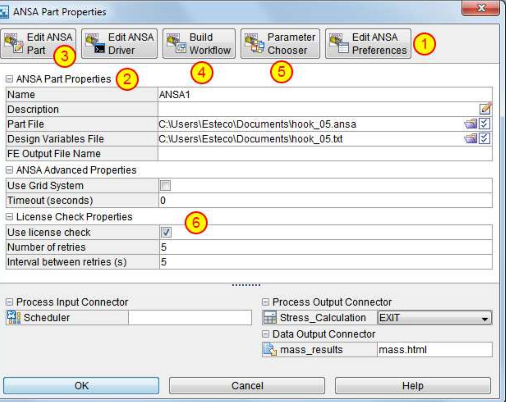Browse for Design Variables File folder icon
Image resolution: width=509 pixels, height=402 pixels.
tap(470, 138)
